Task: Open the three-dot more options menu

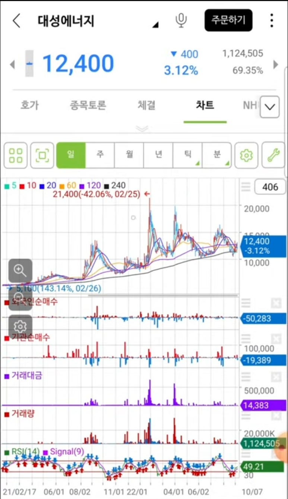Action: click(x=272, y=20)
